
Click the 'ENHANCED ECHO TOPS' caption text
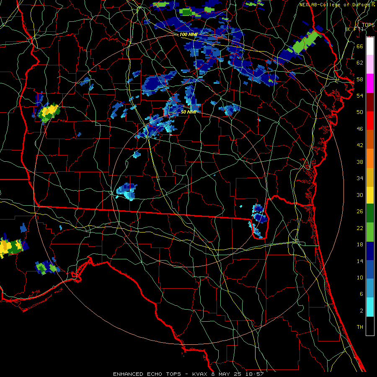point(147,374)
